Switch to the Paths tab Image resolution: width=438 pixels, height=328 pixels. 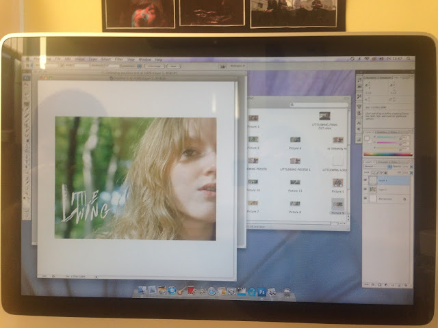(394, 162)
